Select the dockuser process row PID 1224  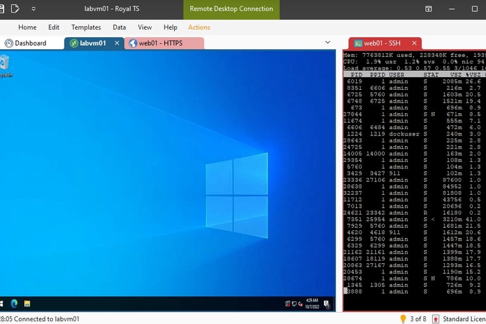(x=414, y=134)
